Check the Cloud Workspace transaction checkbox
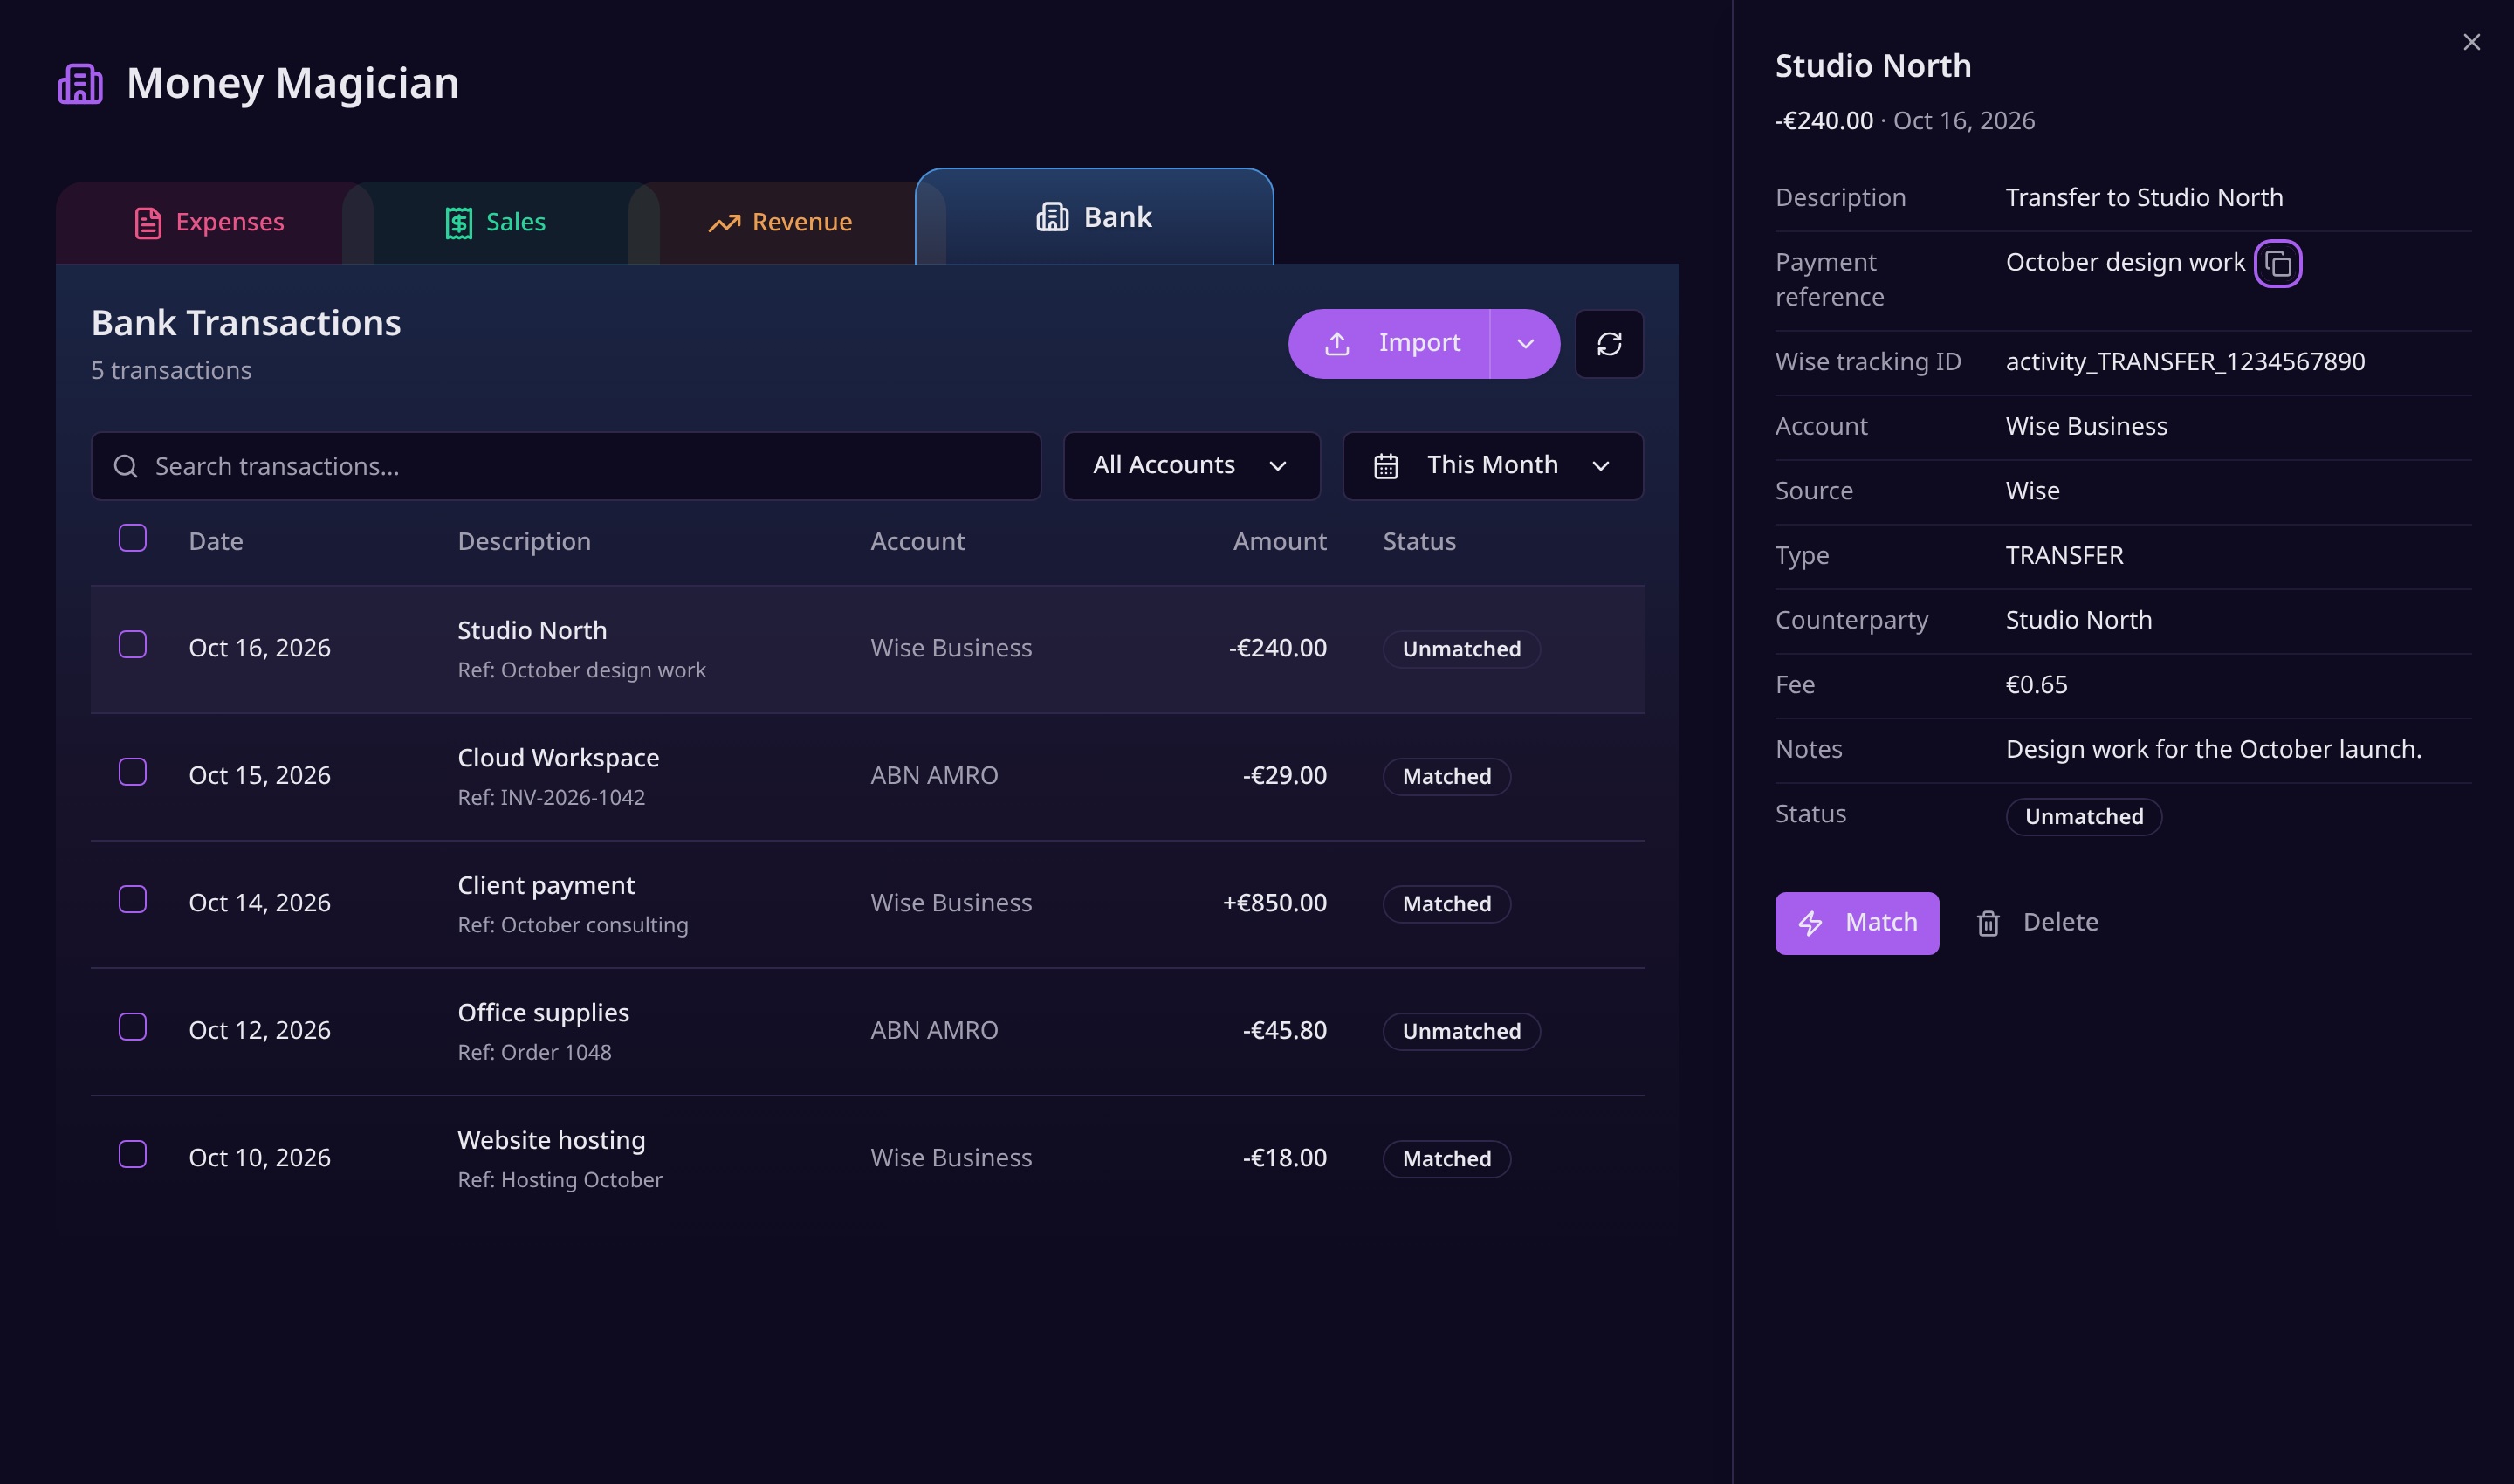 (133, 772)
